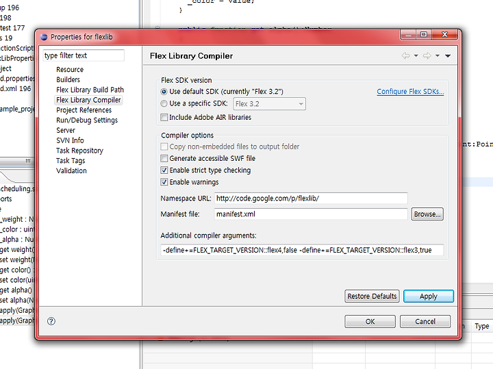Click Additional compiler arguments field
The height and width of the screenshot is (369, 493).
click(302, 250)
